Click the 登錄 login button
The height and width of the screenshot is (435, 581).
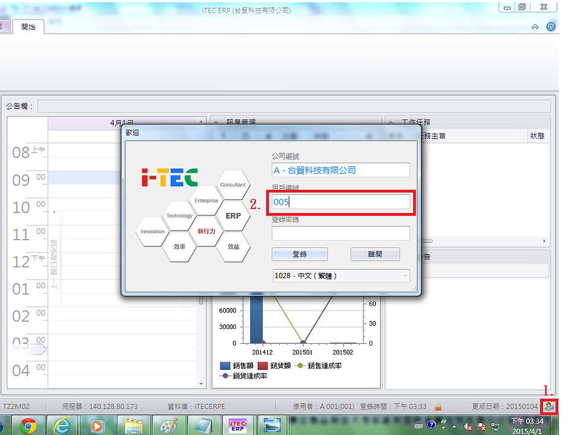coord(300,254)
